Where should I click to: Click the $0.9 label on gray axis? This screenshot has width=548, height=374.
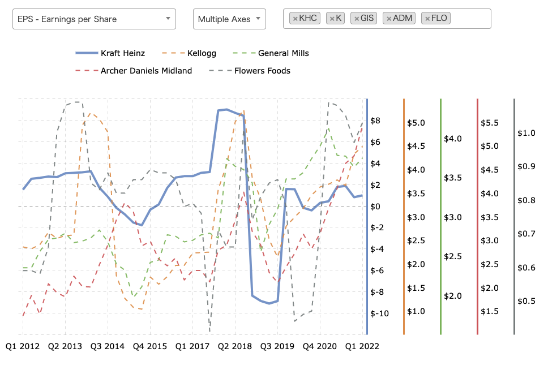coord(526,166)
